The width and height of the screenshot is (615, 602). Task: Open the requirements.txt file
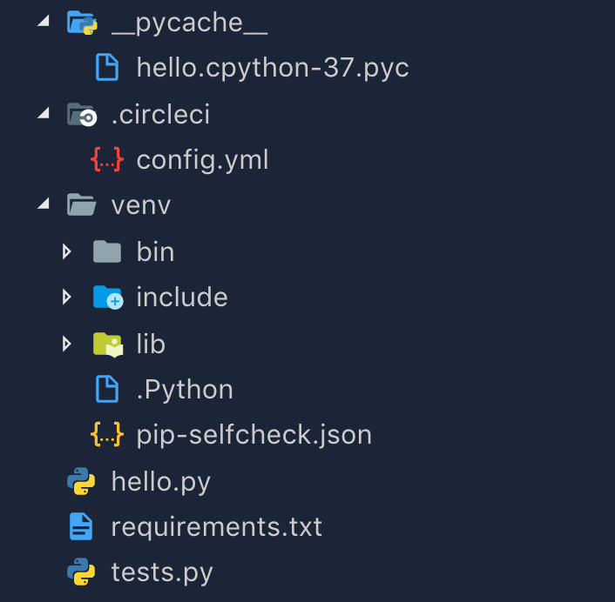217,527
